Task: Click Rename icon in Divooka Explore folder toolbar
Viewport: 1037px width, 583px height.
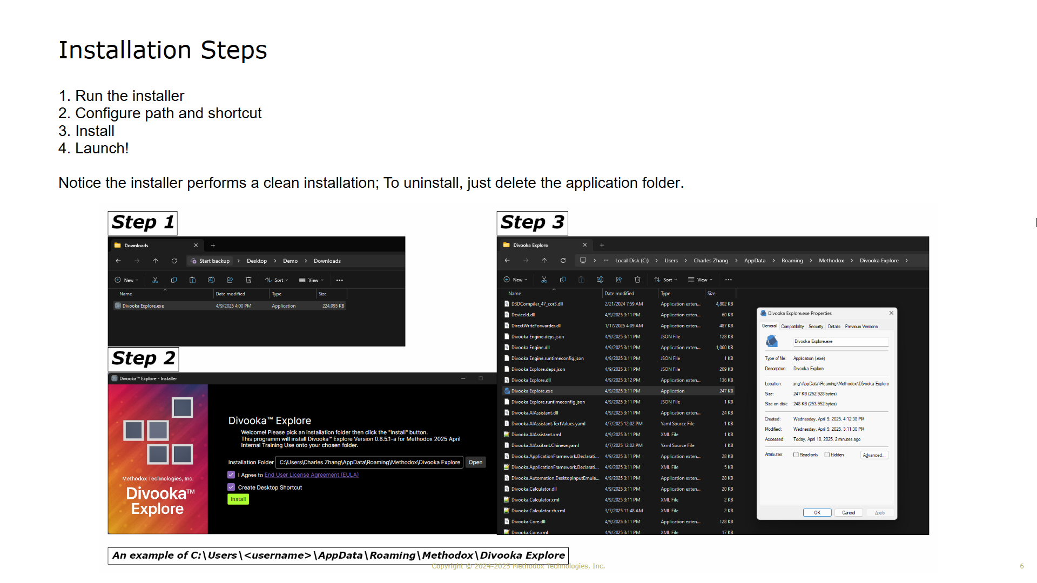Action: pos(600,280)
